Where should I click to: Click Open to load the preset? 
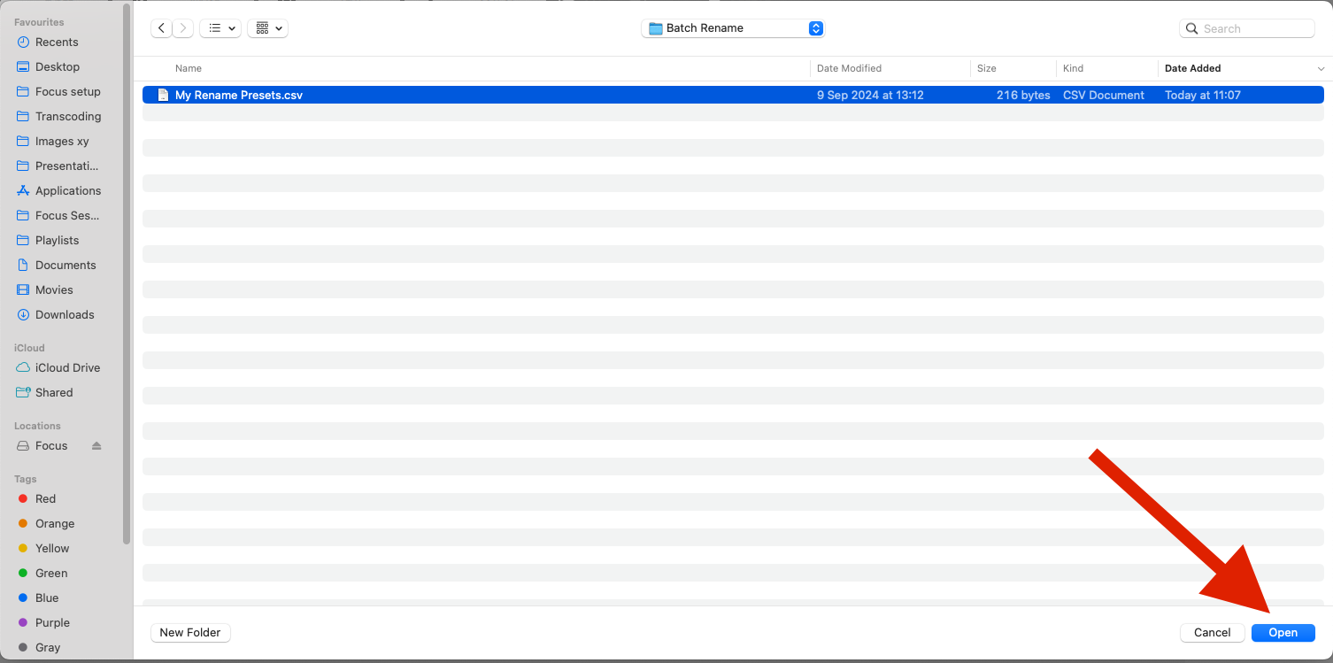[1283, 632]
